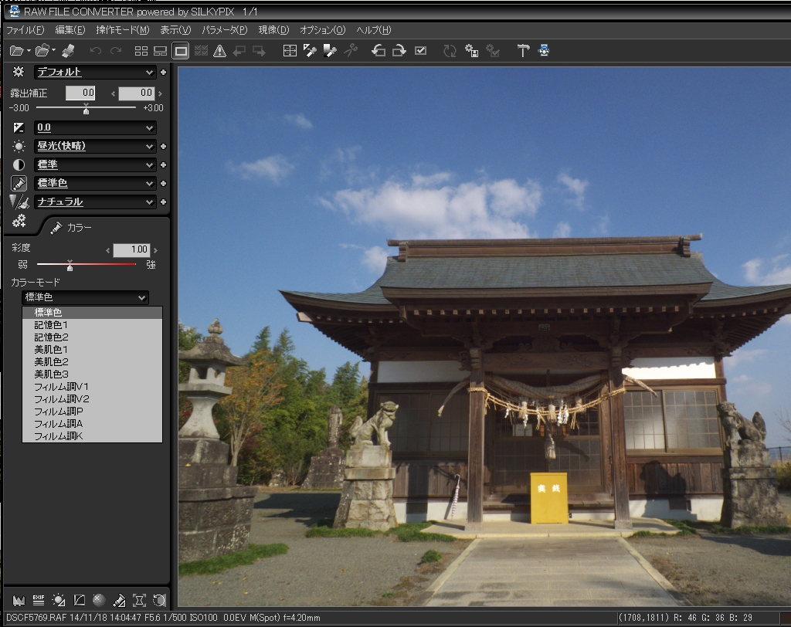Viewport: 791px width, 627px height.
Task: Click the plus button beside 標準 contrast
Action: pyautogui.click(x=163, y=165)
